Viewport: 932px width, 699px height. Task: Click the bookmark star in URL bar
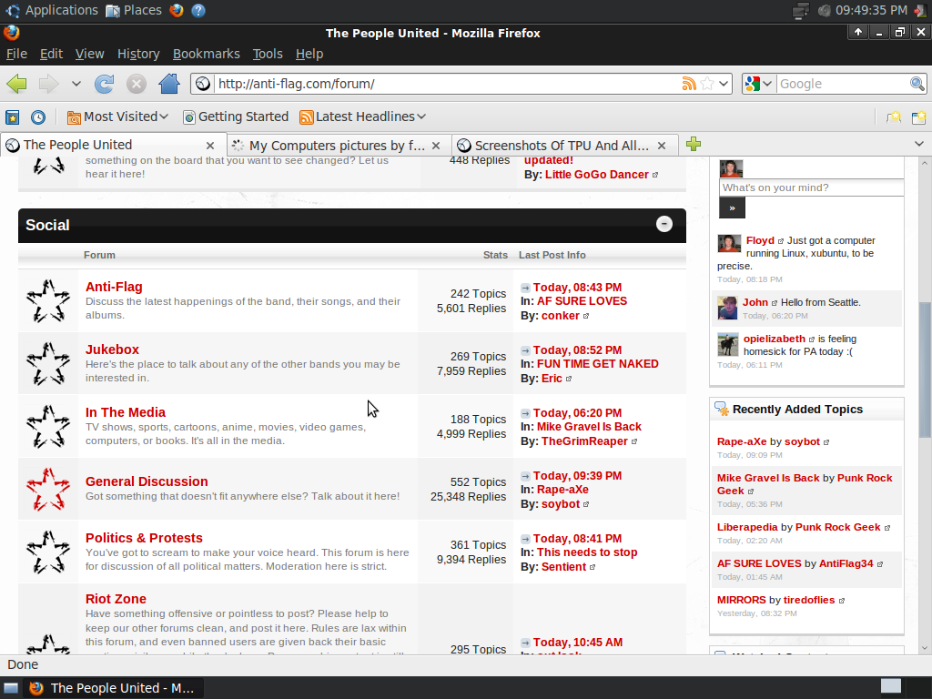point(706,84)
